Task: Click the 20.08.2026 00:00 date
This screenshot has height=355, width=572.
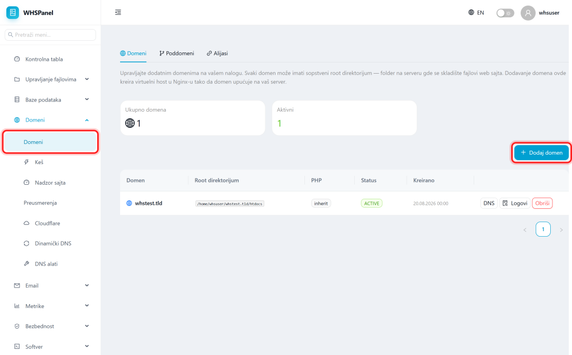Action: click(431, 203)
